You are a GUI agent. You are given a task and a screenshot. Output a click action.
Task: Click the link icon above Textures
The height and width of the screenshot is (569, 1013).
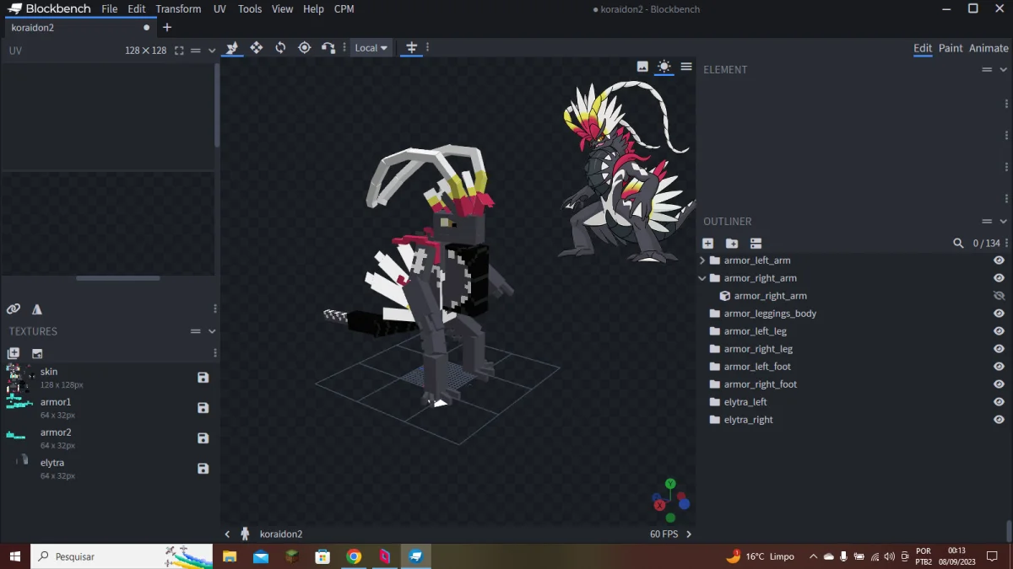pyautogui.click(x=14, y=309)
